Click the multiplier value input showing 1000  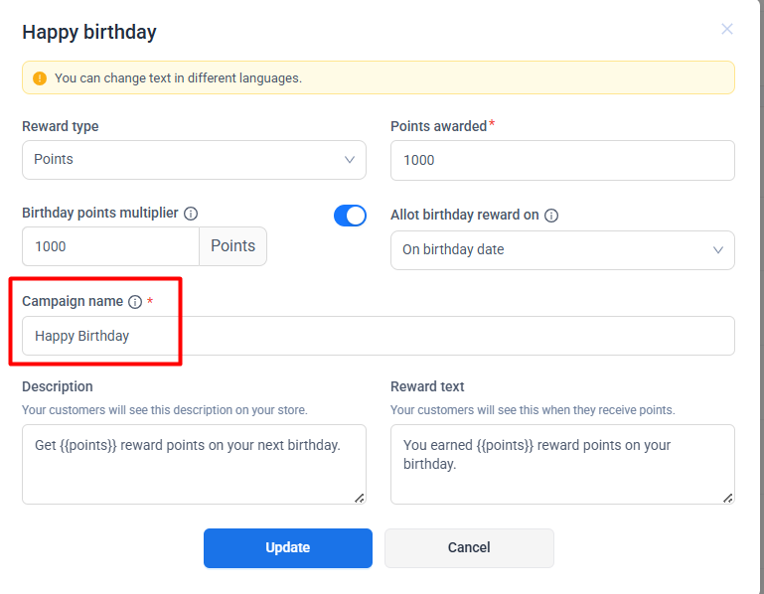point(110,246)
